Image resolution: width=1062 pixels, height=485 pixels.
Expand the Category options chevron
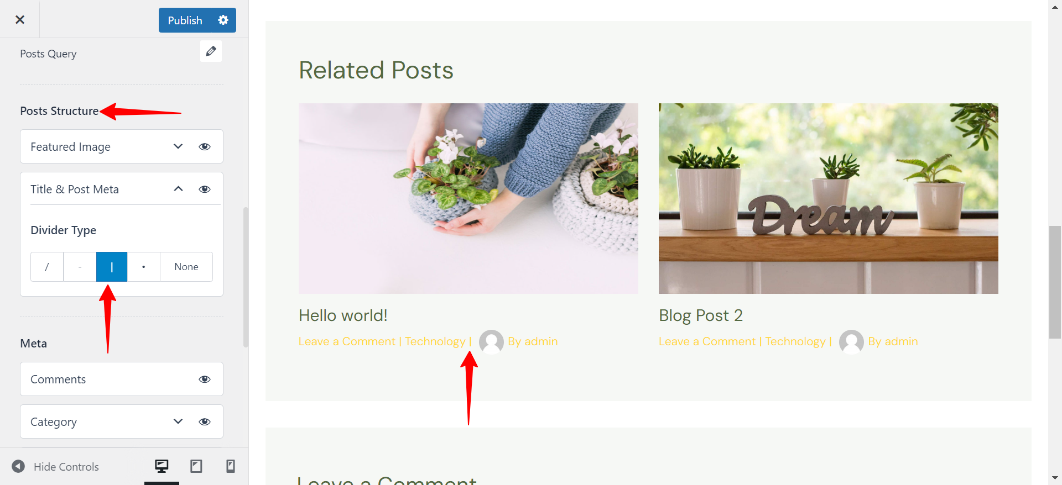[x=178, y=421]
